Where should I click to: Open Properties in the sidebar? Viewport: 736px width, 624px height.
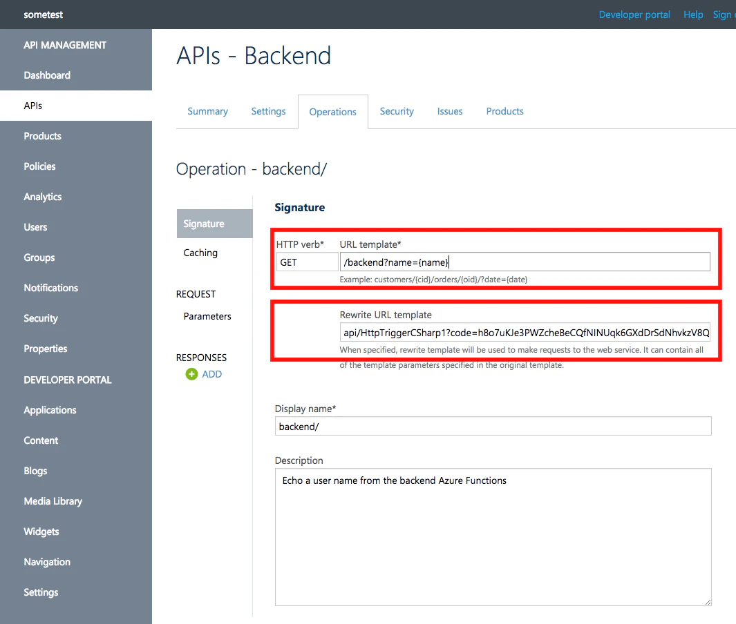click(x=45, y=349)
